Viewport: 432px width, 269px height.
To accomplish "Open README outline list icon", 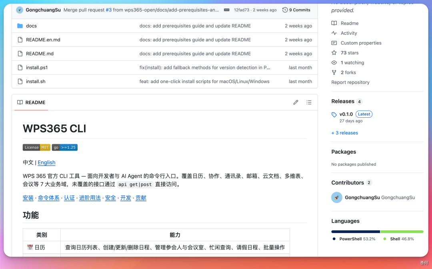I will point(309,102).
